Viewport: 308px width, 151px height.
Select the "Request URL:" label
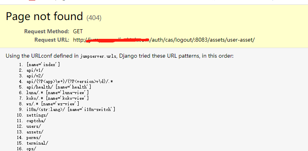(52, 40)
